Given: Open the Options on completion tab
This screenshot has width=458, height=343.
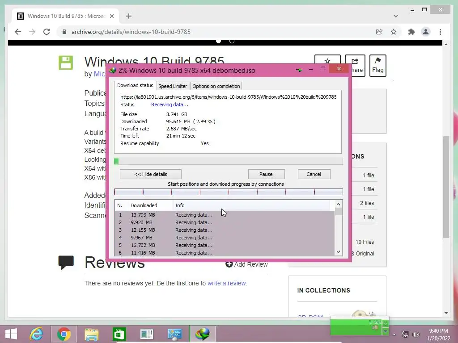Looking at the screenshot, I should point(216,86).
